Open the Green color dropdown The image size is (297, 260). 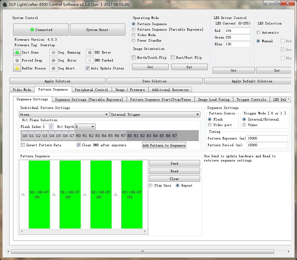coord(64,114)
